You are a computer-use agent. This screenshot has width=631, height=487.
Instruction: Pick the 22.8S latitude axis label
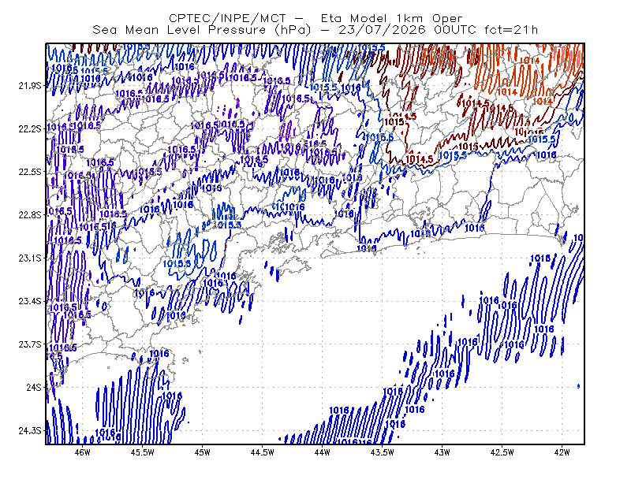30,215
